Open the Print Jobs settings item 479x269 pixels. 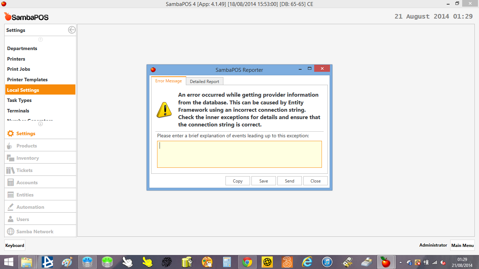[40, 69]
